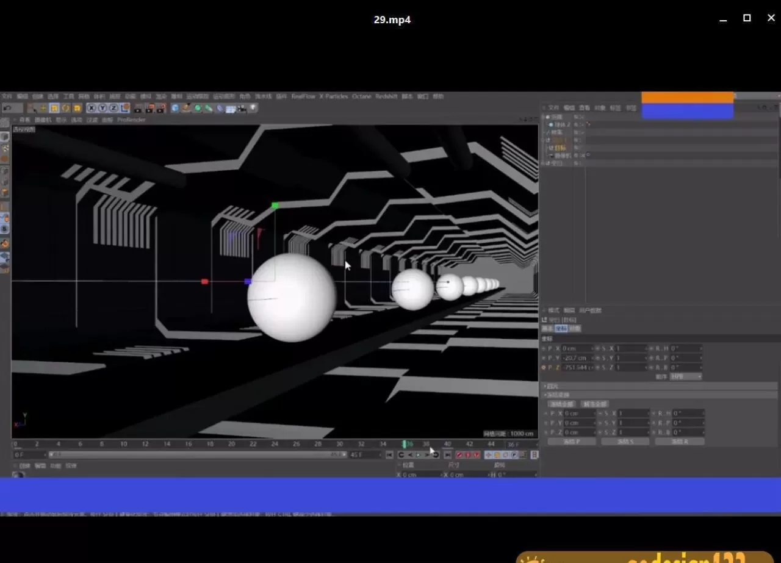
Task: Click the Render View clapperboard icon
Action: point(138,108)
